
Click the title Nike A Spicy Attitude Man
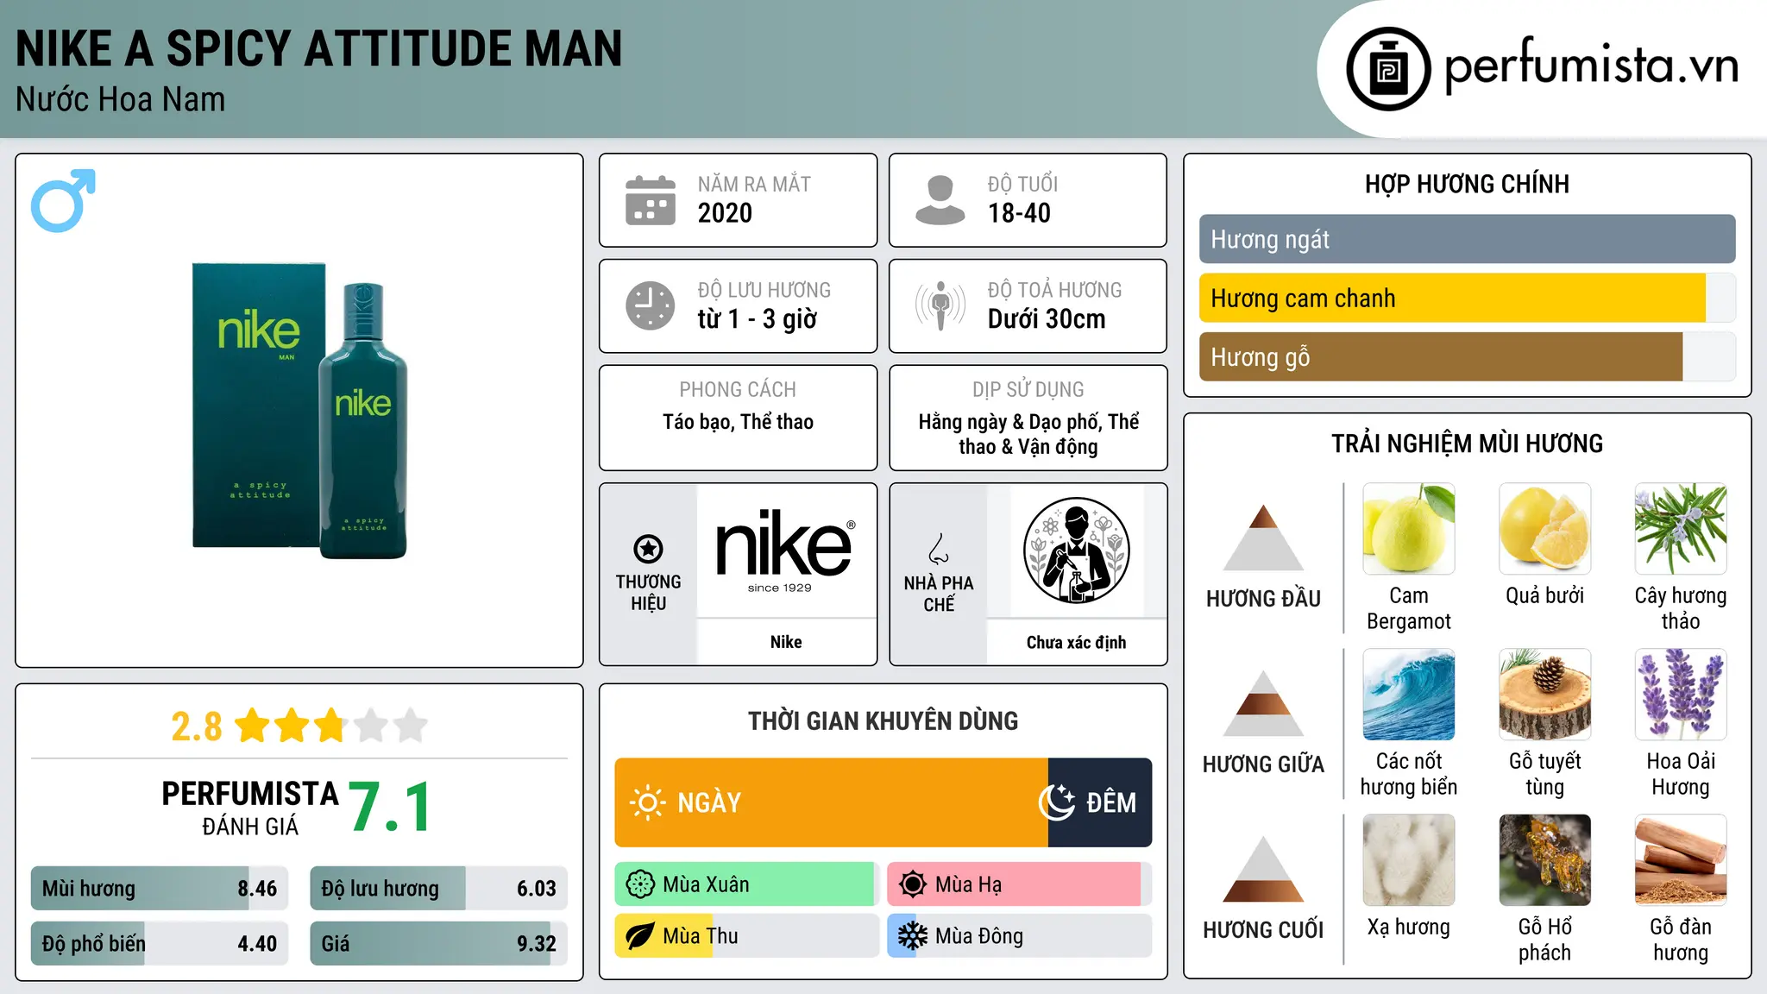(x=318, y=48)
